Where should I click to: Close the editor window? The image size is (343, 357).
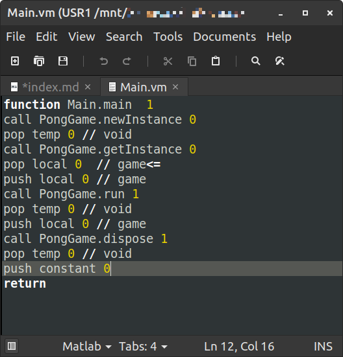pos(330,13)
